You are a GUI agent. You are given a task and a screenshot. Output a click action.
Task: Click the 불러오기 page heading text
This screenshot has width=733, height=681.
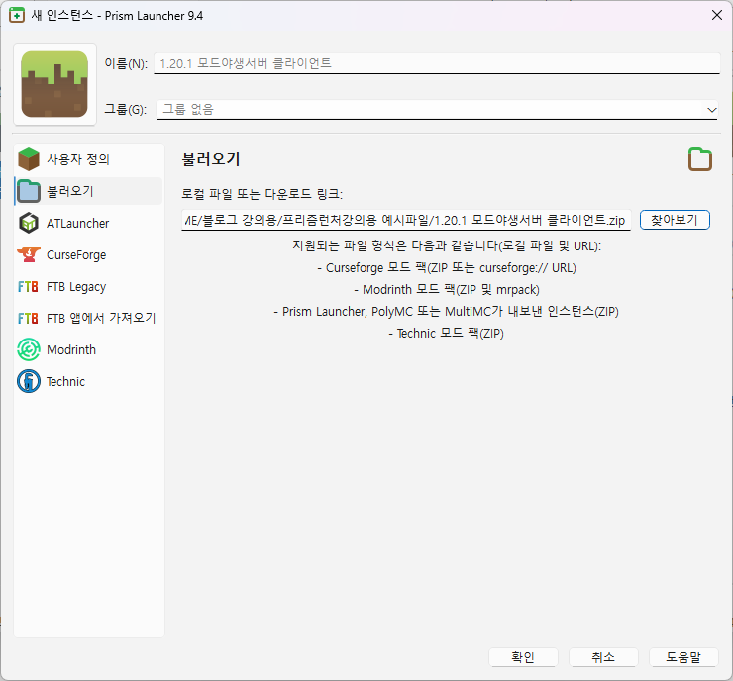tap(211, 159)
